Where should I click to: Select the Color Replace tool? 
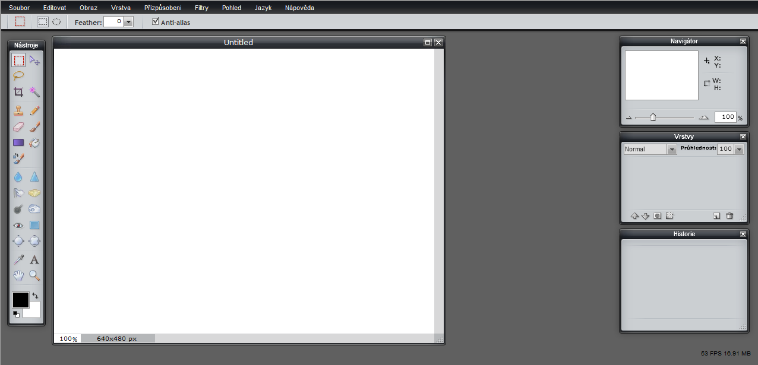[19, 158]
